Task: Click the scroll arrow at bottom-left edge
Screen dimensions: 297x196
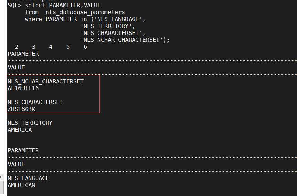Action: tap(1, 177)
